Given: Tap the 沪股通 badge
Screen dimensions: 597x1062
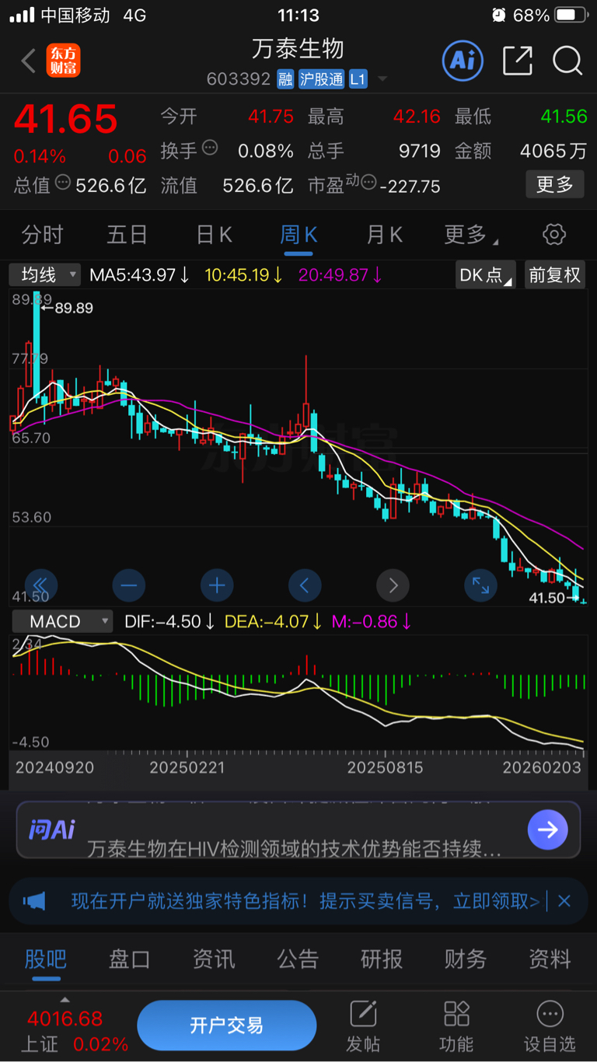Looking at the screenshot, I should [321, 79].
